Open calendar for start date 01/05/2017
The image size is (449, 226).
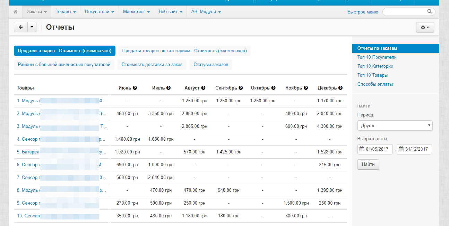point(362,149)
